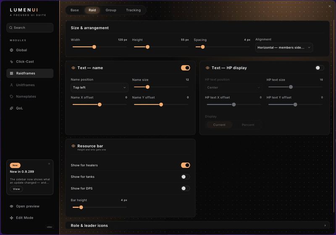
Task: Click the 'New' badge in notice
Action: tap(15, 165)
